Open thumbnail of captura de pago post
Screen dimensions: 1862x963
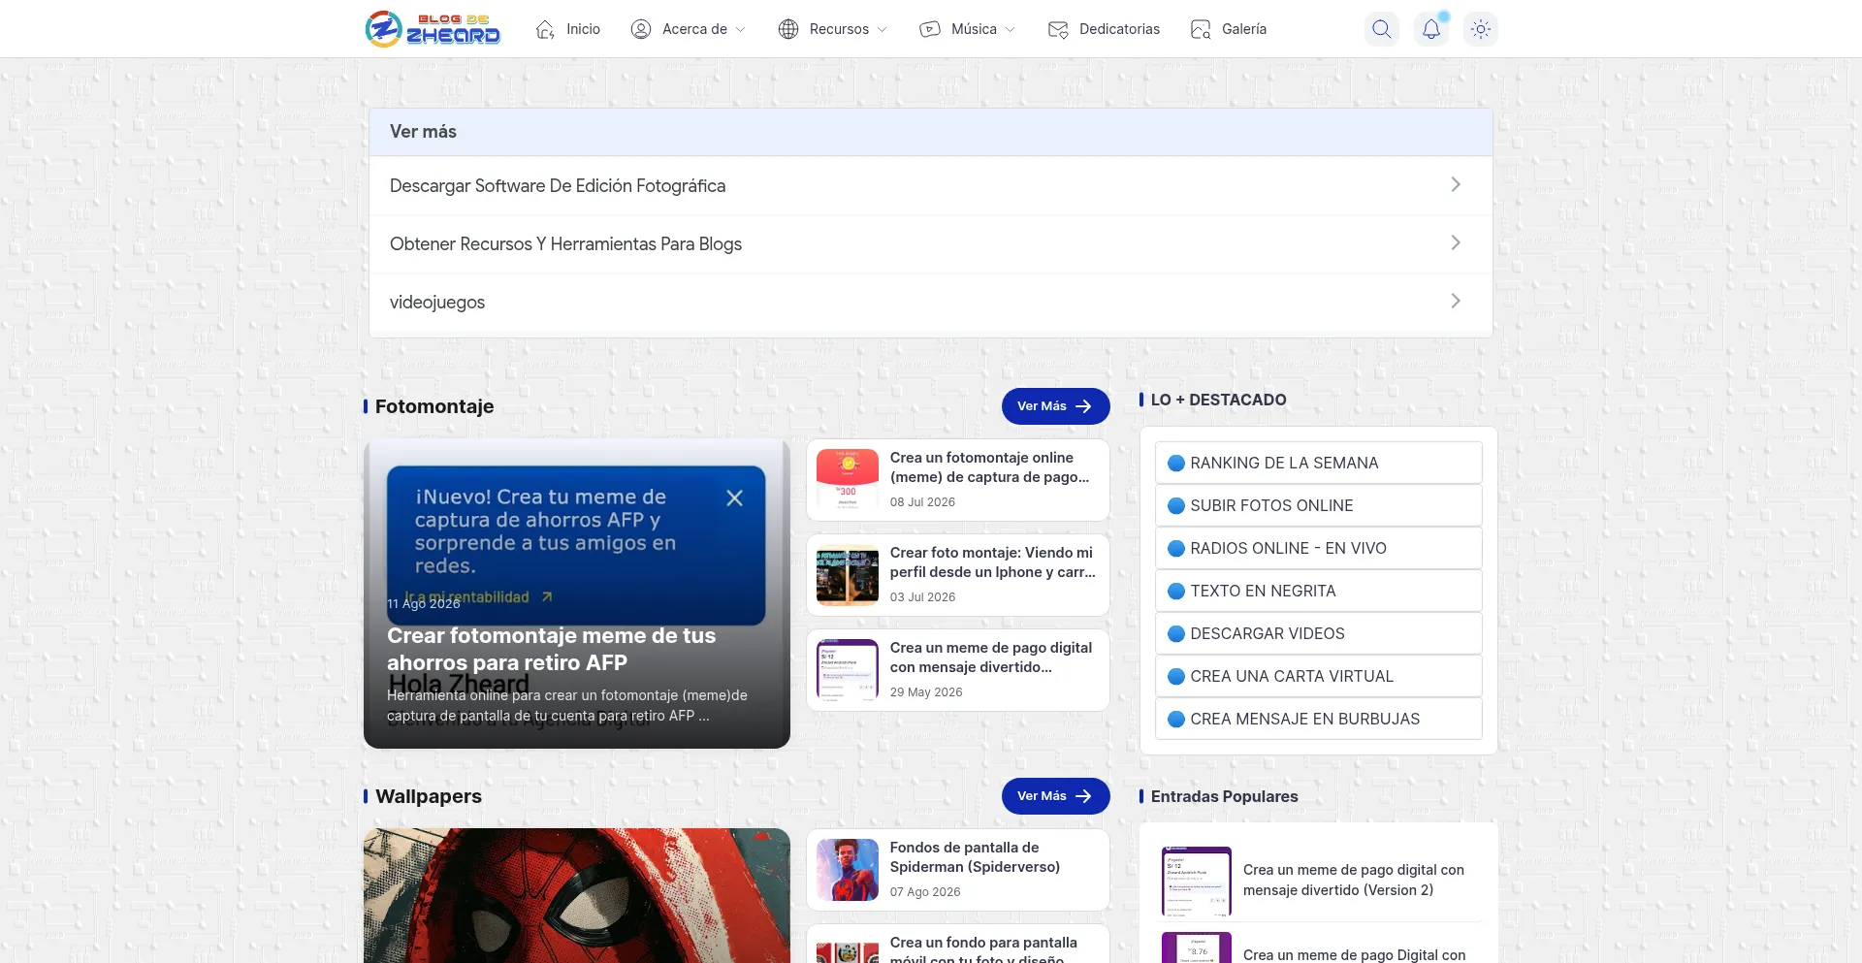pos(848,479)
